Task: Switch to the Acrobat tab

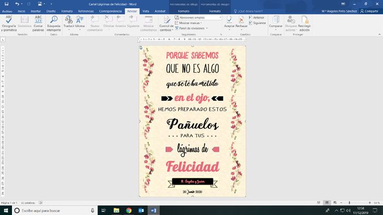Action: pos(160,11)
